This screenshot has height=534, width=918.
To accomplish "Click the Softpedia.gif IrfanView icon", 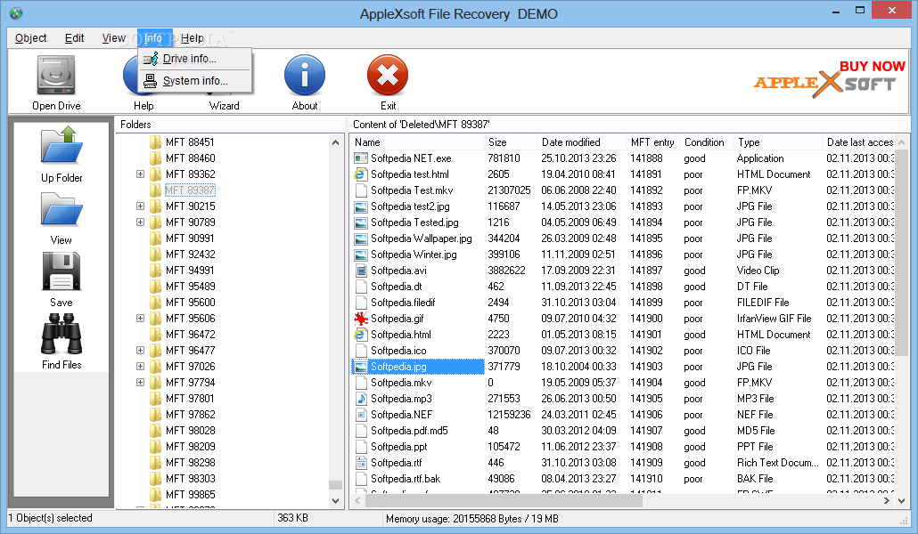I will tap(361, 319).
